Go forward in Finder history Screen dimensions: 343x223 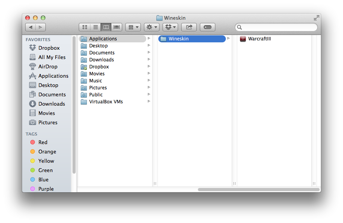[40, 27]
